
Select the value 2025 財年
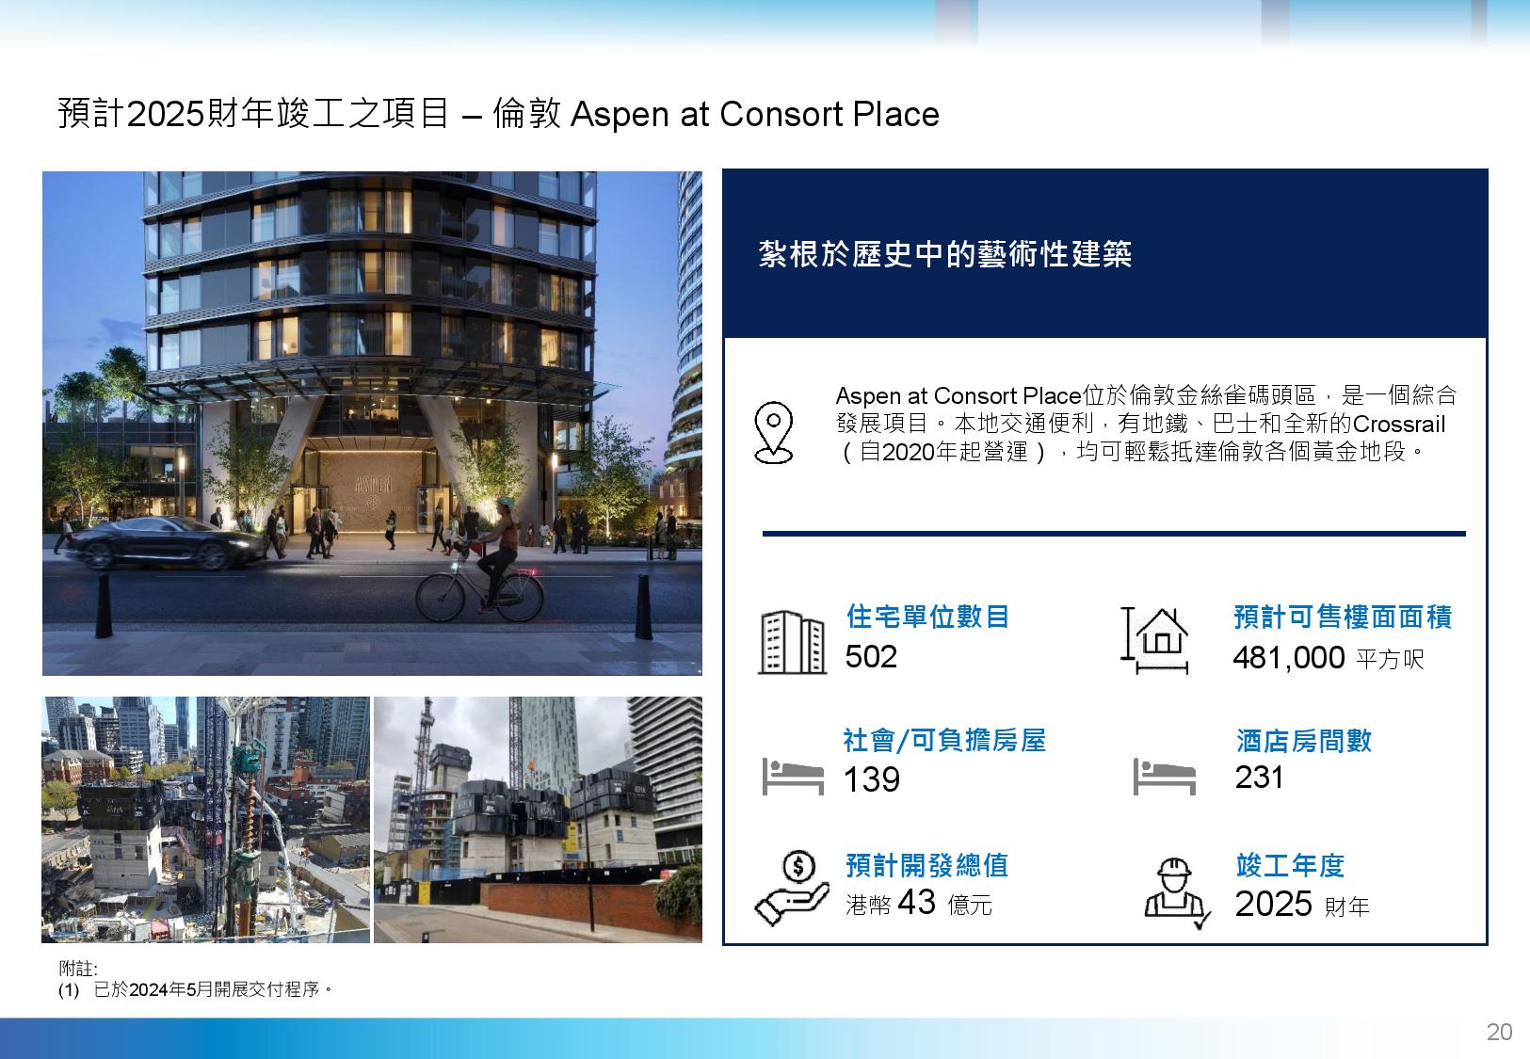click(1302, 905)
